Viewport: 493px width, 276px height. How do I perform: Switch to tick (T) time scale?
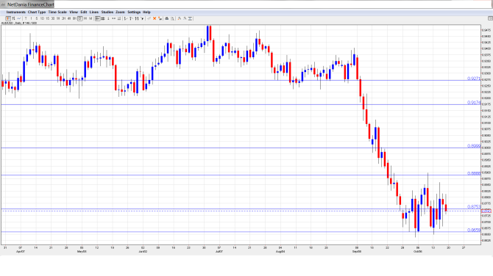26,18
